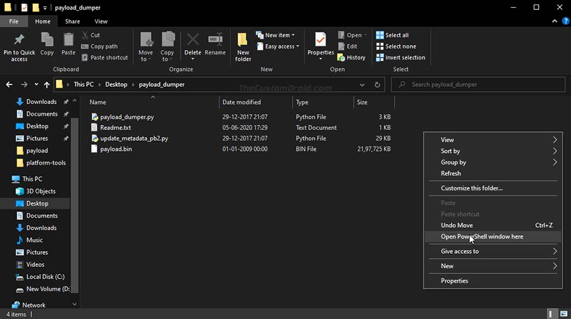The image size is (571, 319).
Task: Click the up-directory arrow button
Action: pos(46,84)
